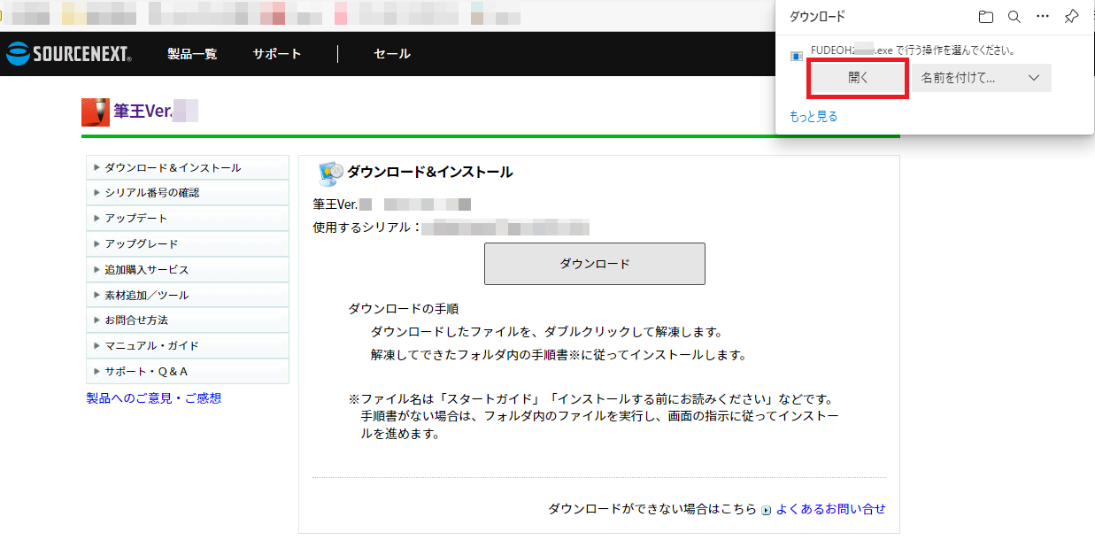
Task: Click もっと見る link
Action: click(x=814, y=116)
